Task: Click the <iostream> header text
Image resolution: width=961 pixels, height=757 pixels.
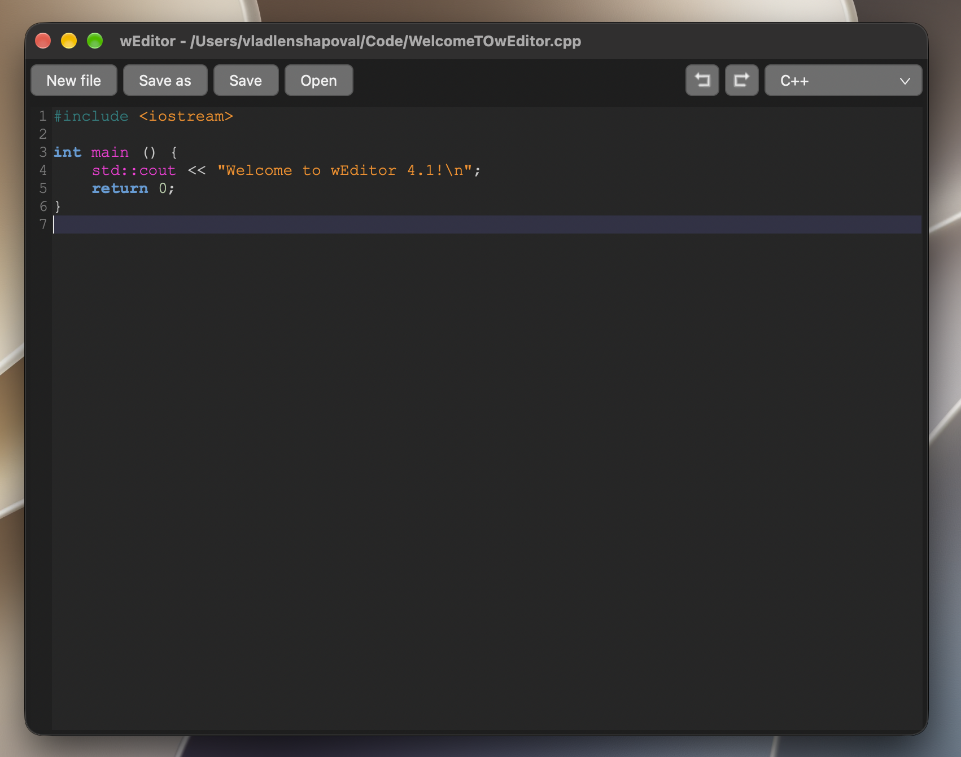Action: [x=186, y=116]
